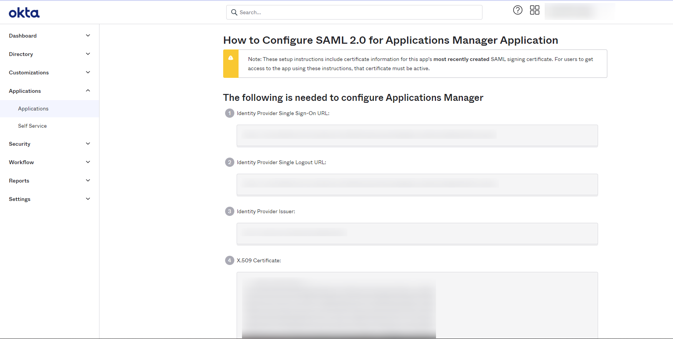The height and width of the screenshot is (339, 673).
Task: Click step 1 number badge
Action: pos(230,113)
